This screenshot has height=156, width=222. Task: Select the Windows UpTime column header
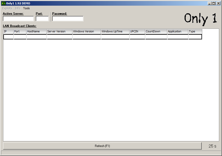tap(115, 31)
